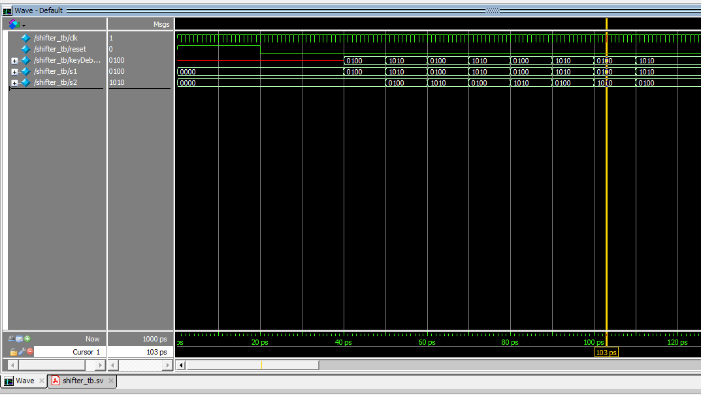The width and height of the screenshot is (701, 395).
Task: Switch to the Wave tab
Action: pyautogui.click(x=25, y=381)
